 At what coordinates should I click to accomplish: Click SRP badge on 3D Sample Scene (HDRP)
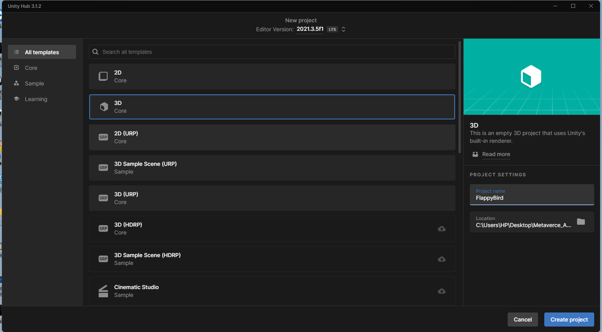(x=103, y=259)
